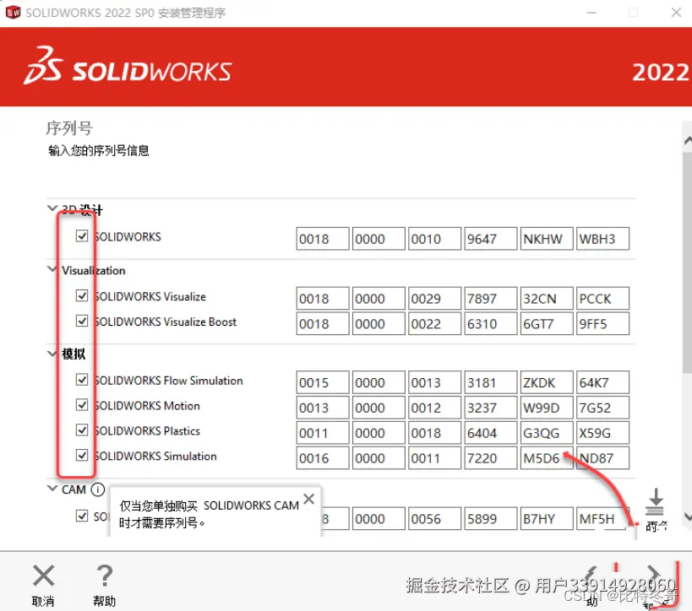Toggle SOLIDWORKS Flow Simulation checkbox

[82, 380]
